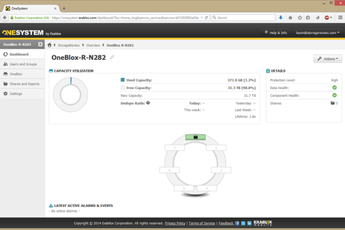Click the paper-plane send icon in toolbar
The image size is (345, 230).
coord(317,18)
